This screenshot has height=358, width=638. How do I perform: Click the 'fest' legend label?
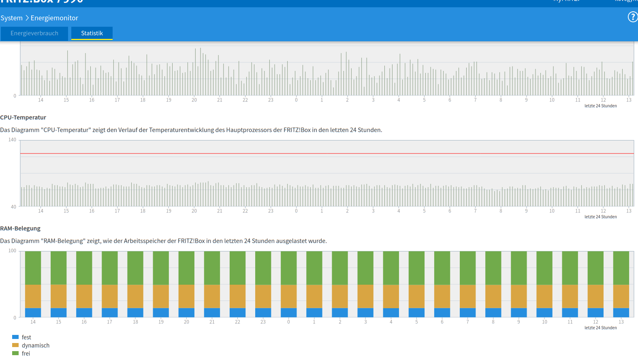tap(26, 337)
